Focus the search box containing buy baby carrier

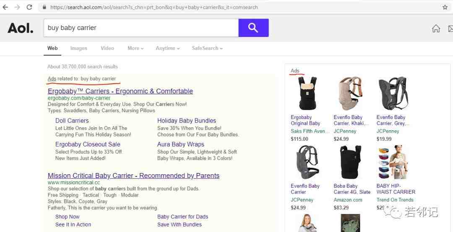coord(141,28)
